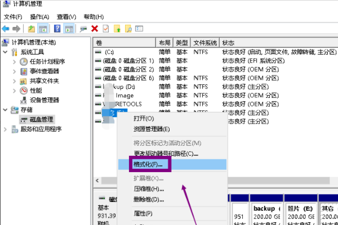Screen dimensions: 338x225
Task: Select the 磁盘 0 磁盘分区 6 row
Action: (216, 78)
